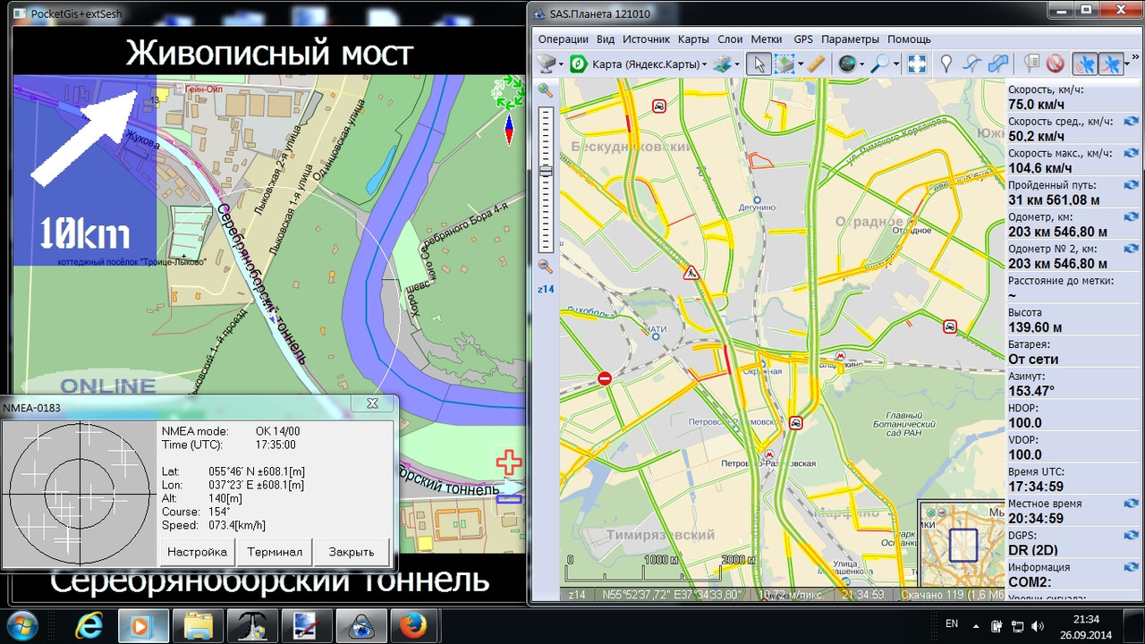Image resolution: width=1145 pixels, height=644 pixels.
Task: Select the ruler distance measurement tool
Action: 816,64
